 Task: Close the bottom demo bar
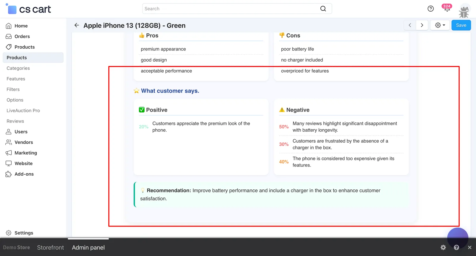pyautogui.click(x=469, y=247)
